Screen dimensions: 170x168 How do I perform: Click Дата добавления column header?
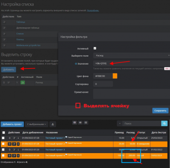click(33, 133)
